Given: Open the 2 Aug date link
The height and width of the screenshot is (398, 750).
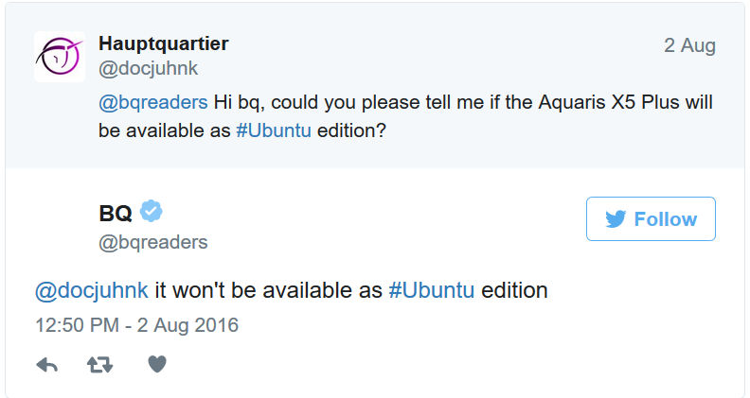Looking at the screenshot, I should [689, 45].
